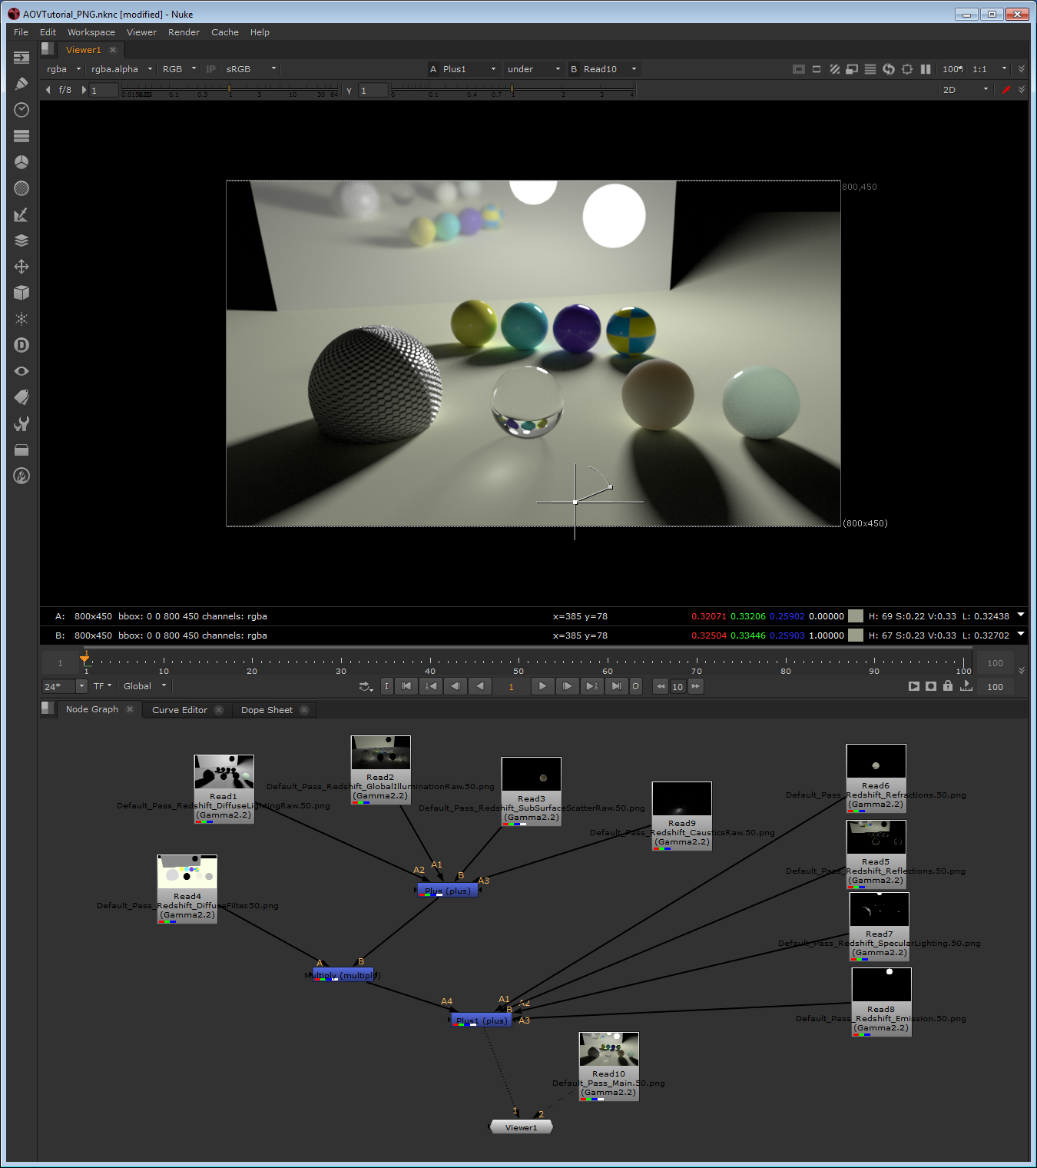
Task: Click the red color-picker icon in viewer
Action: [x=1006, y=90]
